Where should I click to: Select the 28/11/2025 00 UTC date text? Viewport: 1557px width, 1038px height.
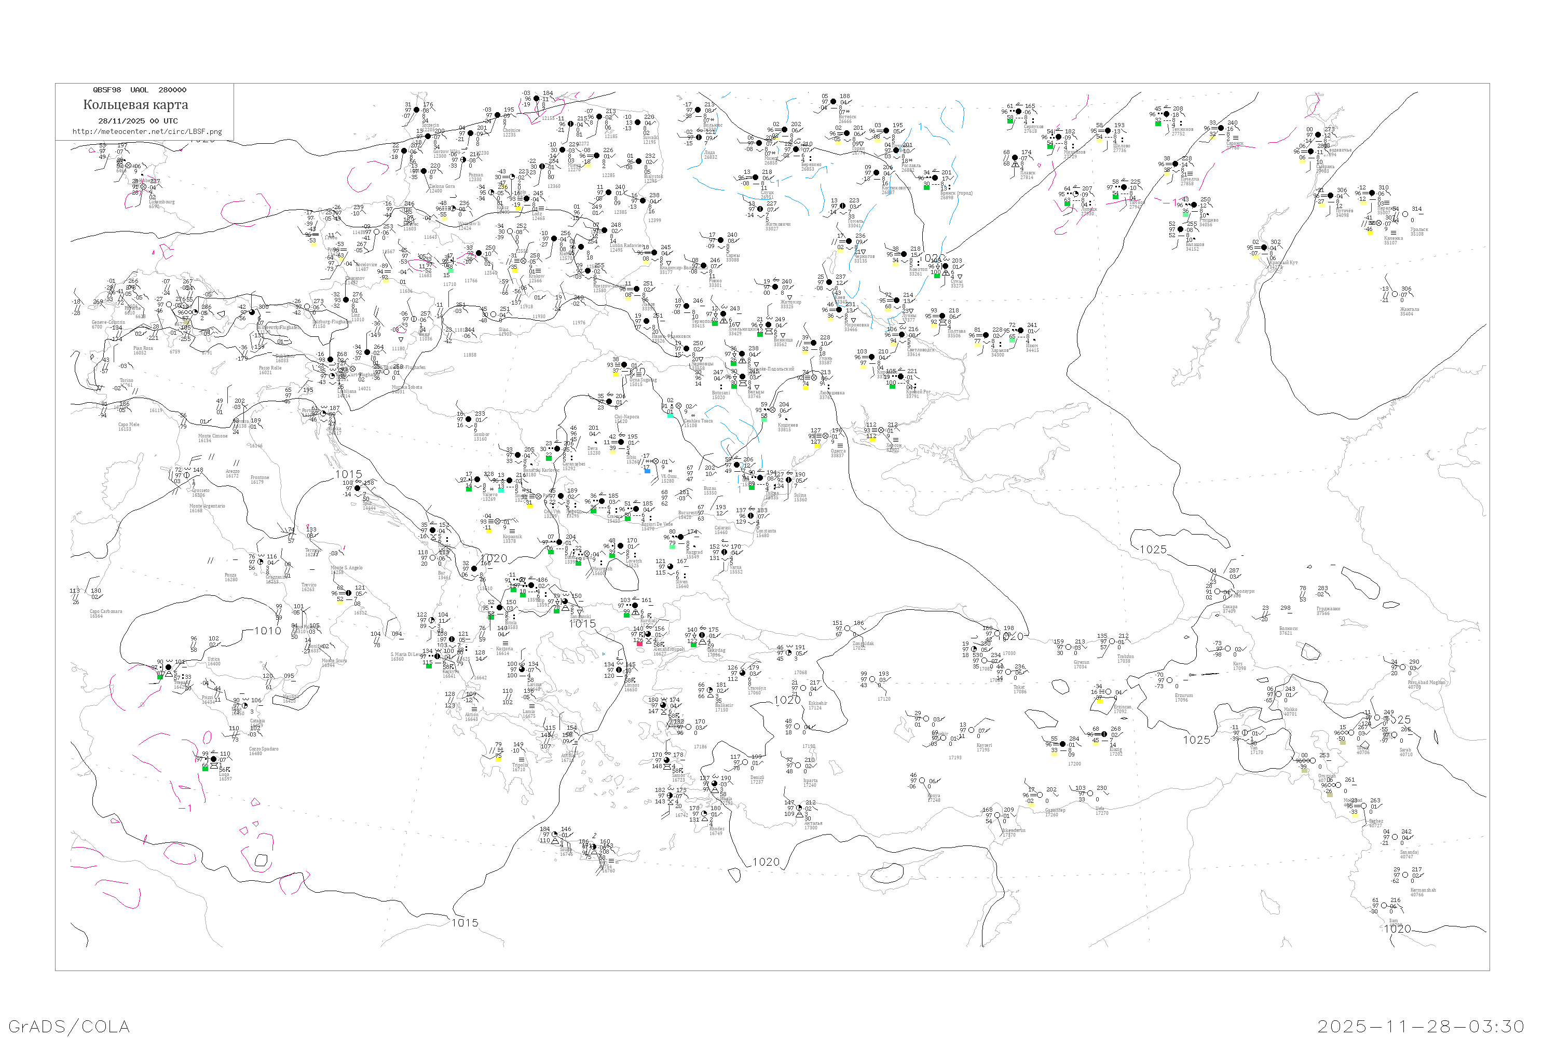pos(138,121)
